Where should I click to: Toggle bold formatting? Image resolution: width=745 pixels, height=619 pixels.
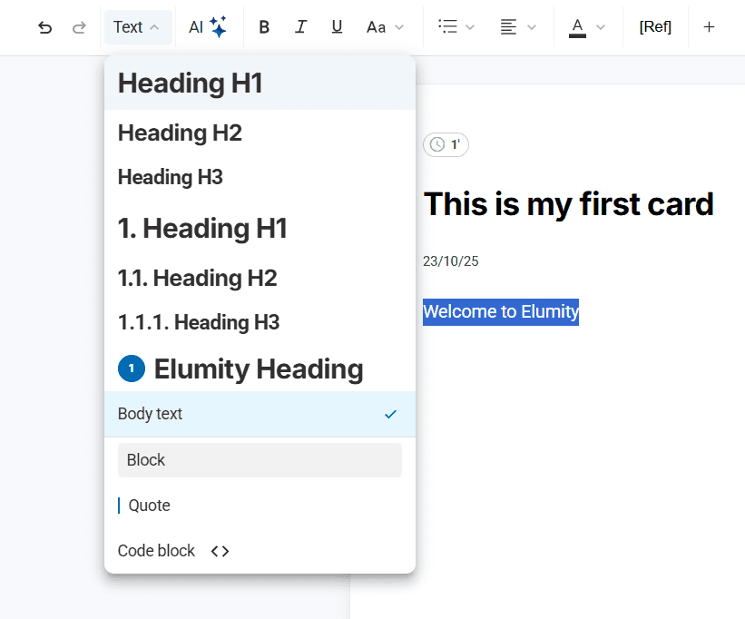pyautogui.click(x=264, y=27)
